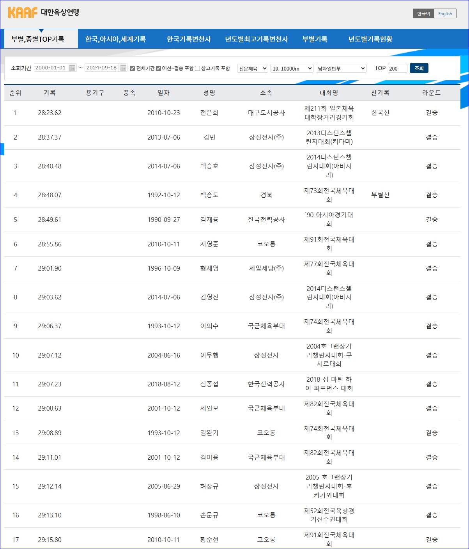This screenshot has width=469, height=549.
Task: Click the 일자 column header
Action: coord(164,93)
